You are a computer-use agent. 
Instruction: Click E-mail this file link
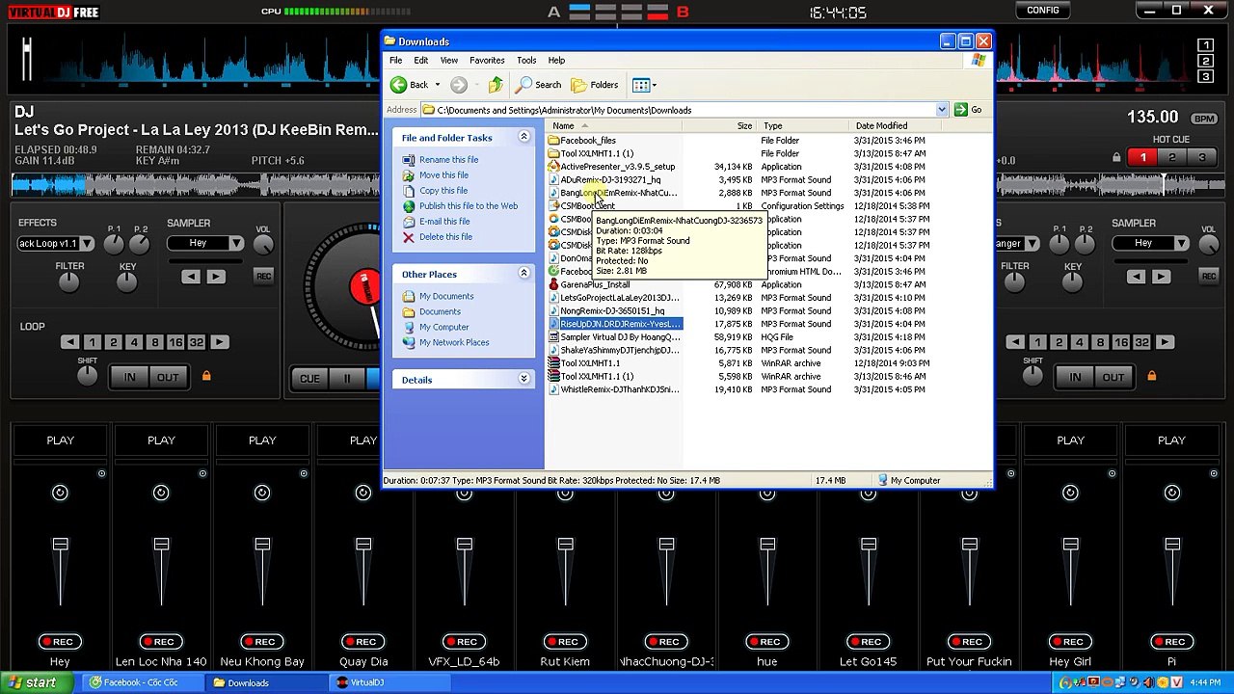pos(444,222)
